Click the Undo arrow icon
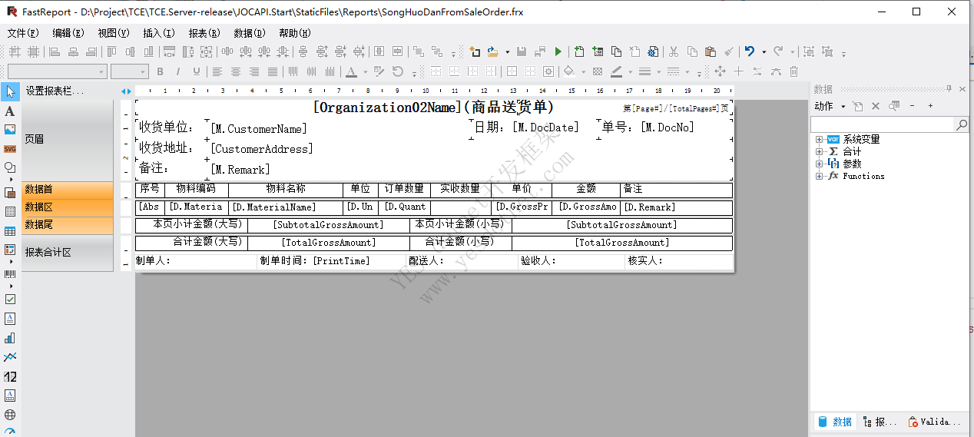This screenshot has width=974, height=437. pyautogui.click(x=750, y=51)
